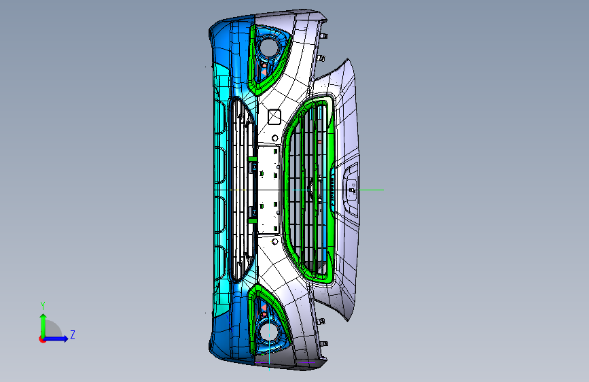Viewport: 589px width, 382px height.
Task: Pick the green-framed main grille mesh
Action: pos(309,190)
